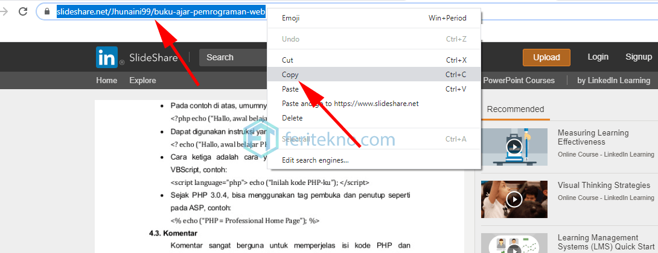This screenshot has width=658, height=253.
Task: Open the Emoji context menu entry
Action: pos(374,18)
